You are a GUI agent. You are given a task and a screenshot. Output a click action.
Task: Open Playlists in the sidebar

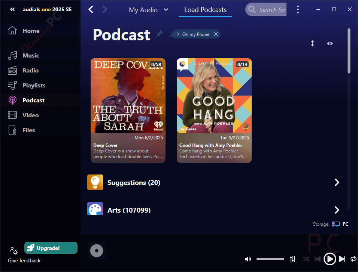[40, 86]
